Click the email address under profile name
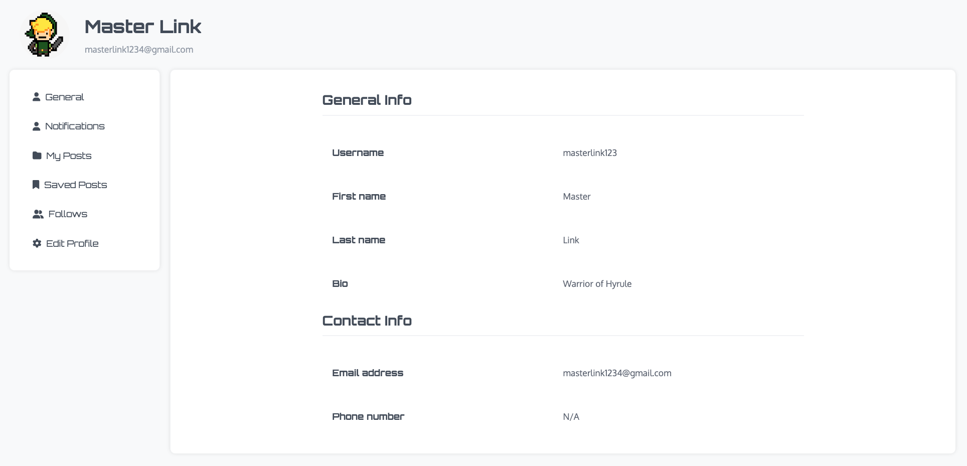 [139, 50]
